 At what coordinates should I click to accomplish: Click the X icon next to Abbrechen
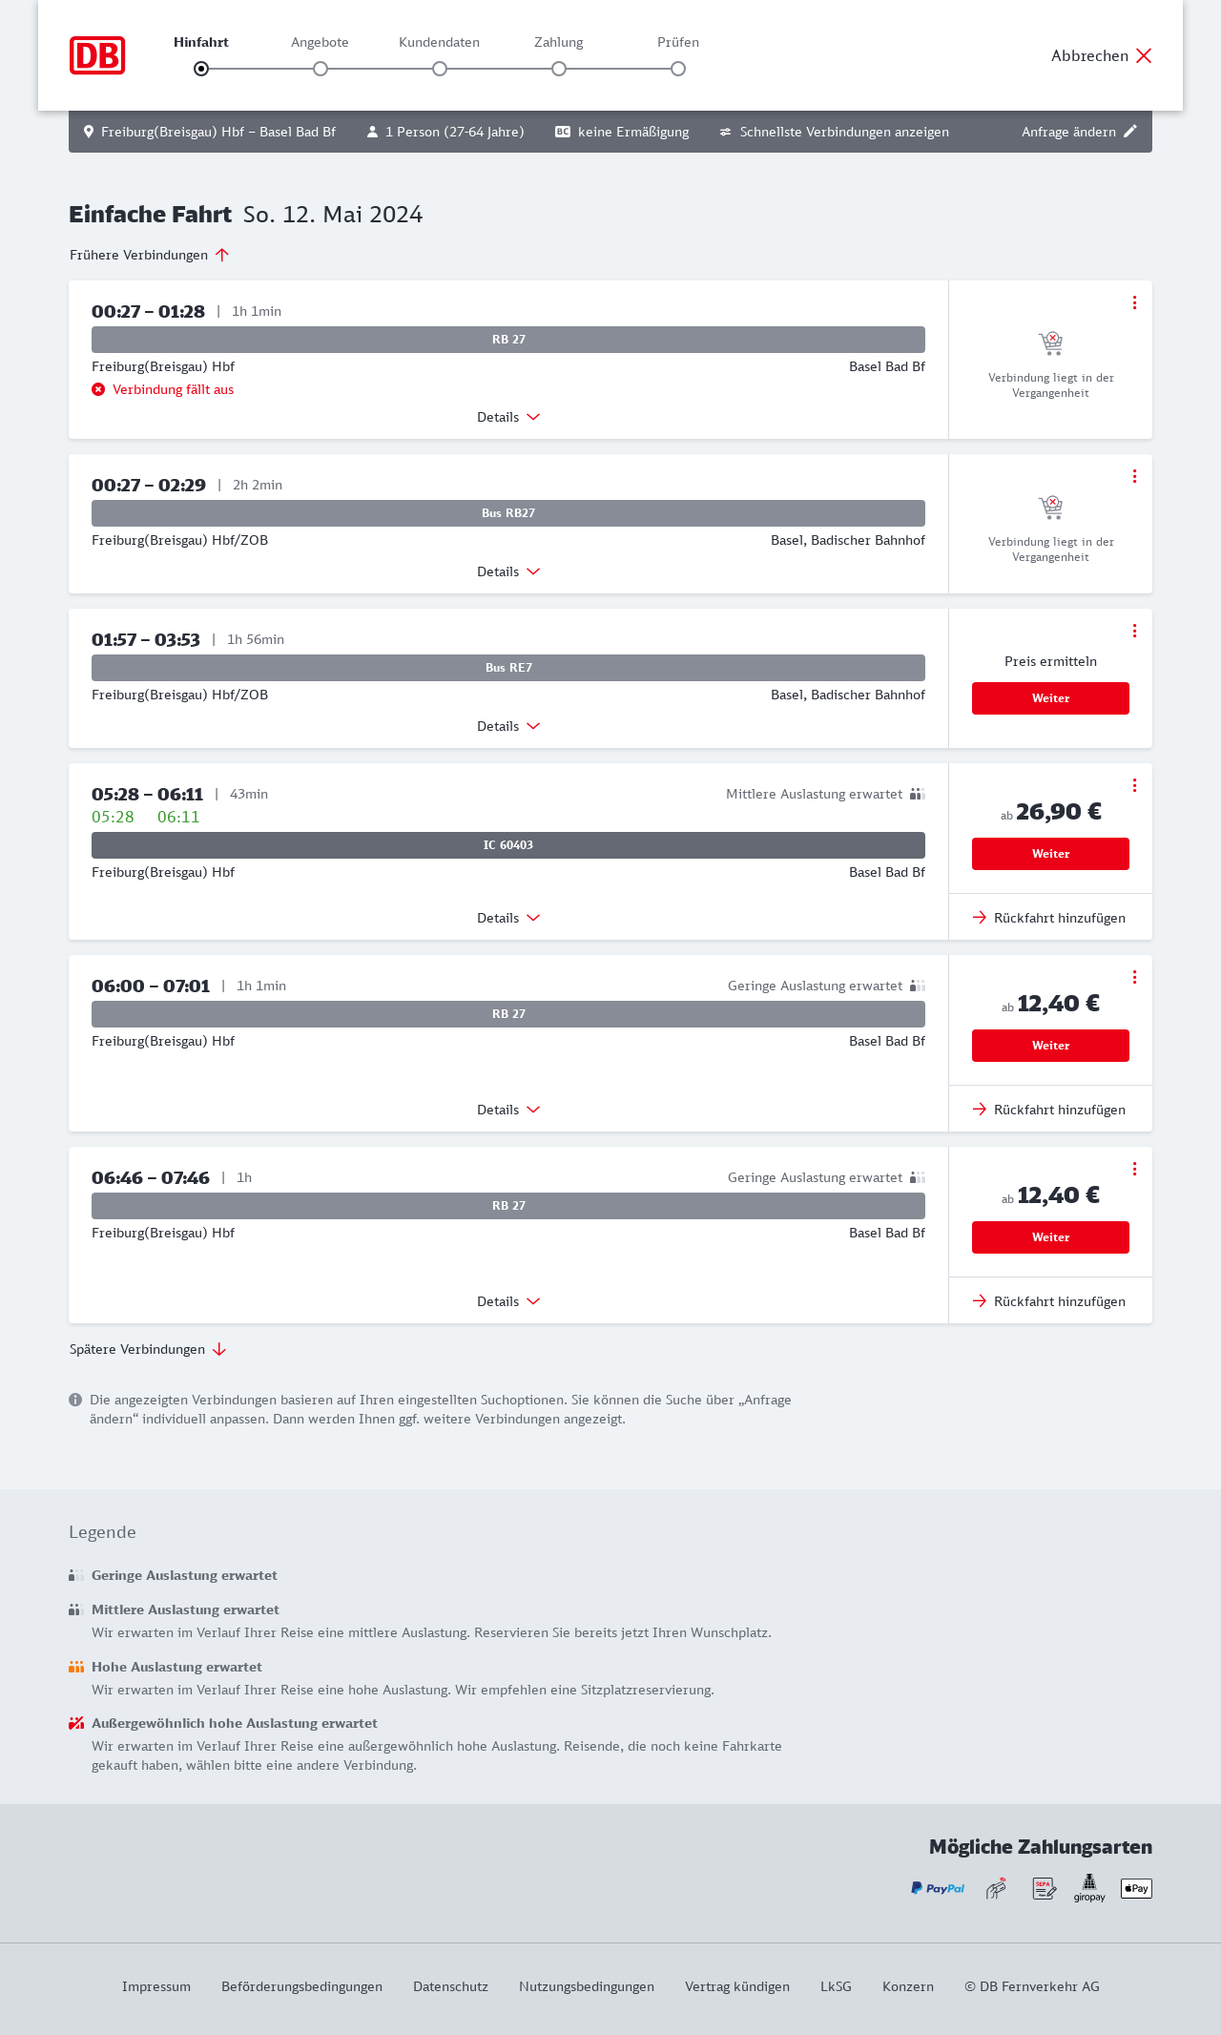1144,55
